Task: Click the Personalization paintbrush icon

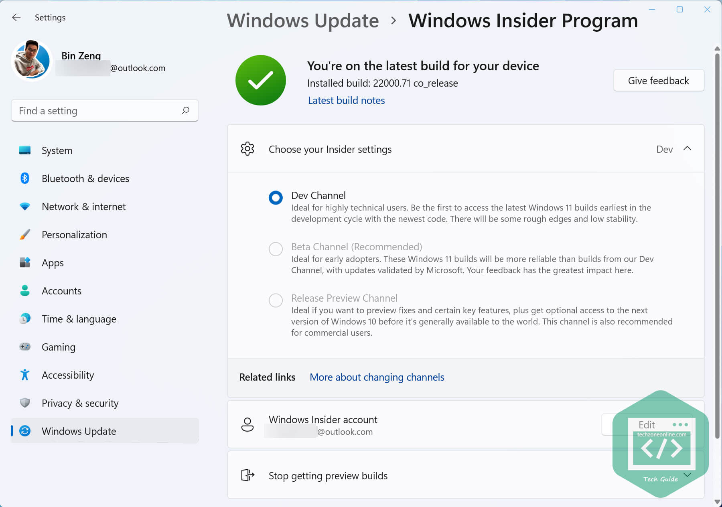Action: [25, 235]
